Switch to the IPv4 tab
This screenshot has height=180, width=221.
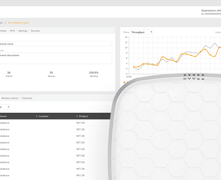(13, 31)
